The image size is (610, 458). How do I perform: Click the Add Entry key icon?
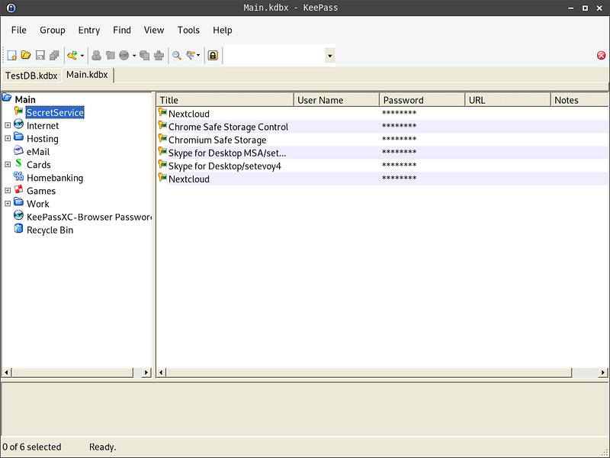tap(72, 56)
